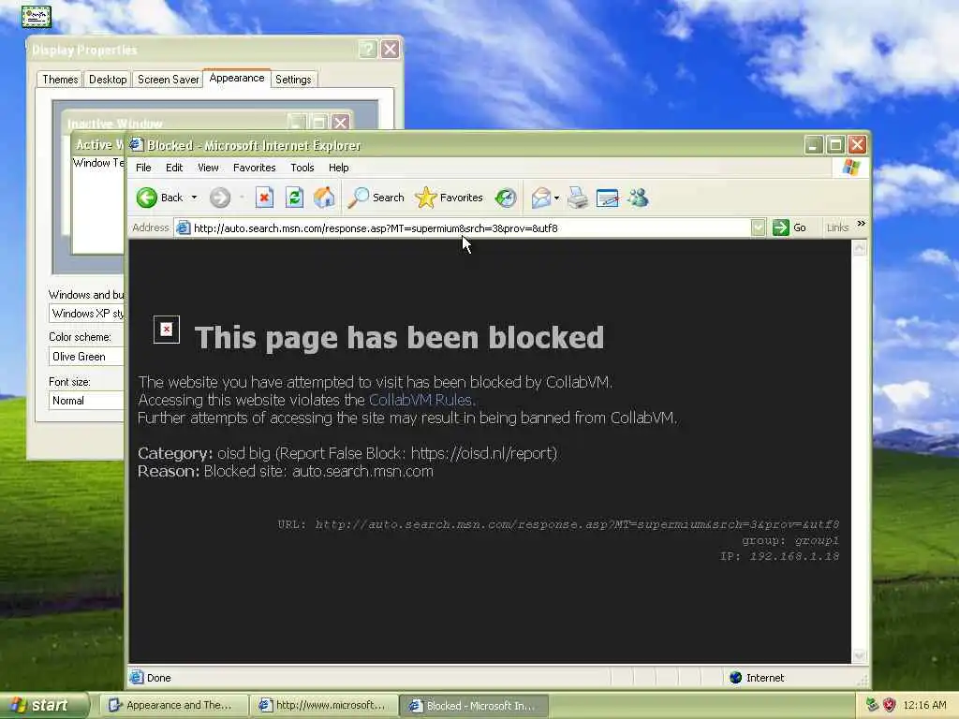Open the Messenger people icon
Image resolution: width=959 pixels, height=719 pixels.
[x=638, y=198]
